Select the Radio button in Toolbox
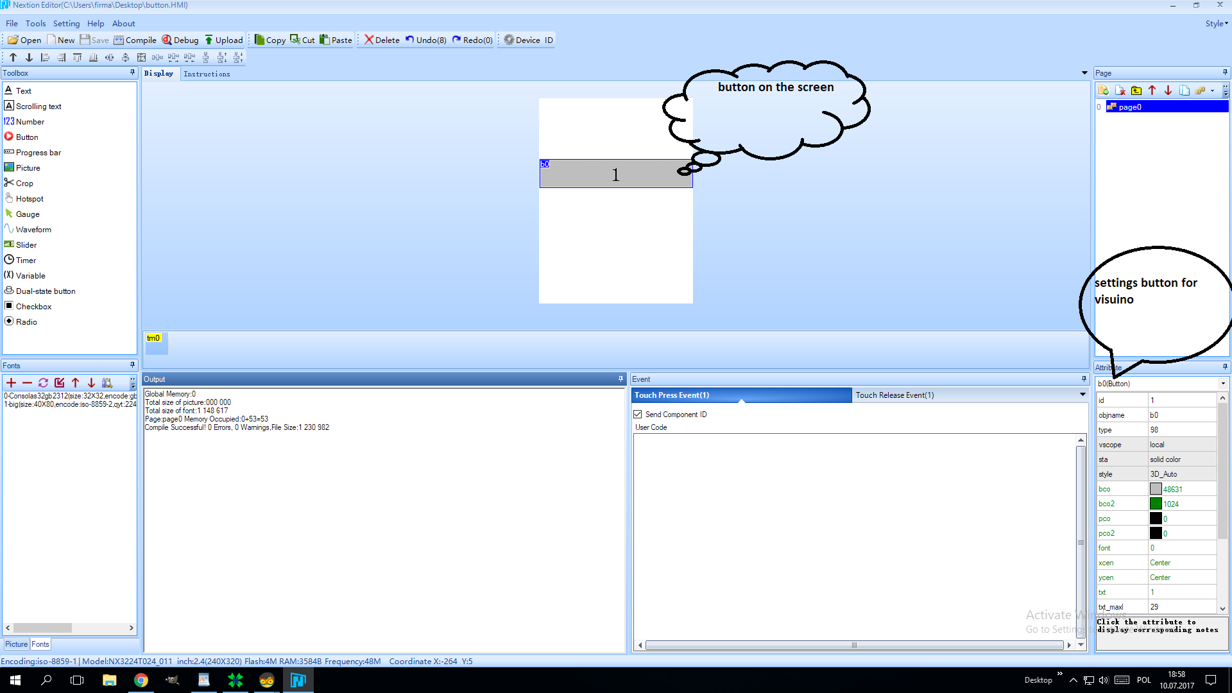This screenshot has height=693, width=1232. pyautogui.click(x=26, y=321)
